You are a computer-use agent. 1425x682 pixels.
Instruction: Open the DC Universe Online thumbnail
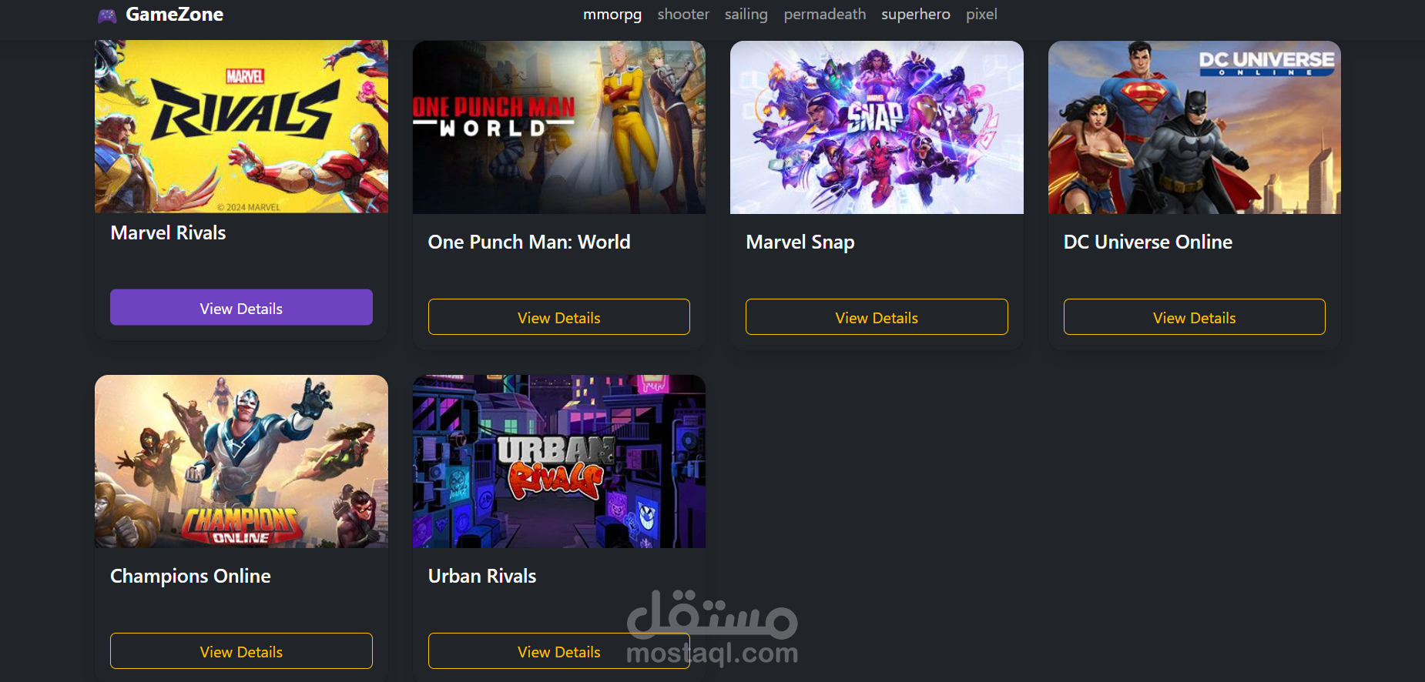1195,127
